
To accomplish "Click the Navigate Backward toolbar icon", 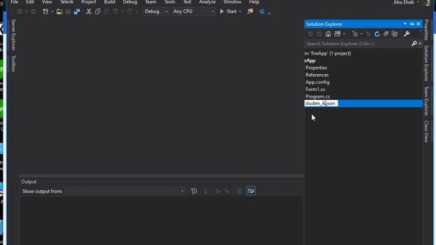I will click(x=20, y=12).
